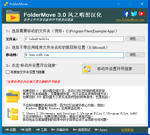150x135 pixels.
Task: Click the red hint text about deleting symlink
Action: pyautogui.click(x=33, y=82)
